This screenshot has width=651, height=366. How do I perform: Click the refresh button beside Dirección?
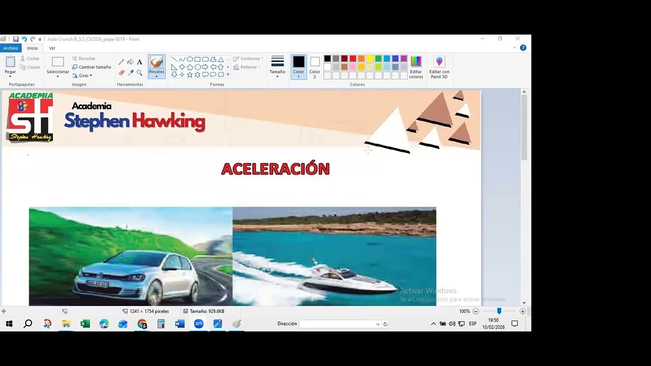pos(385,324)
